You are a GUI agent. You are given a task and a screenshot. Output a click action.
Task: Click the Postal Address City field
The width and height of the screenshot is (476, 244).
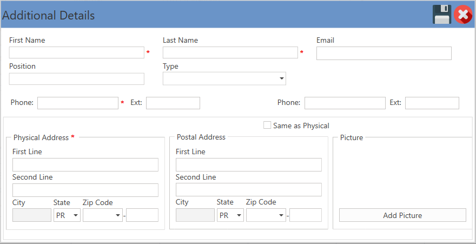[195, 215]
